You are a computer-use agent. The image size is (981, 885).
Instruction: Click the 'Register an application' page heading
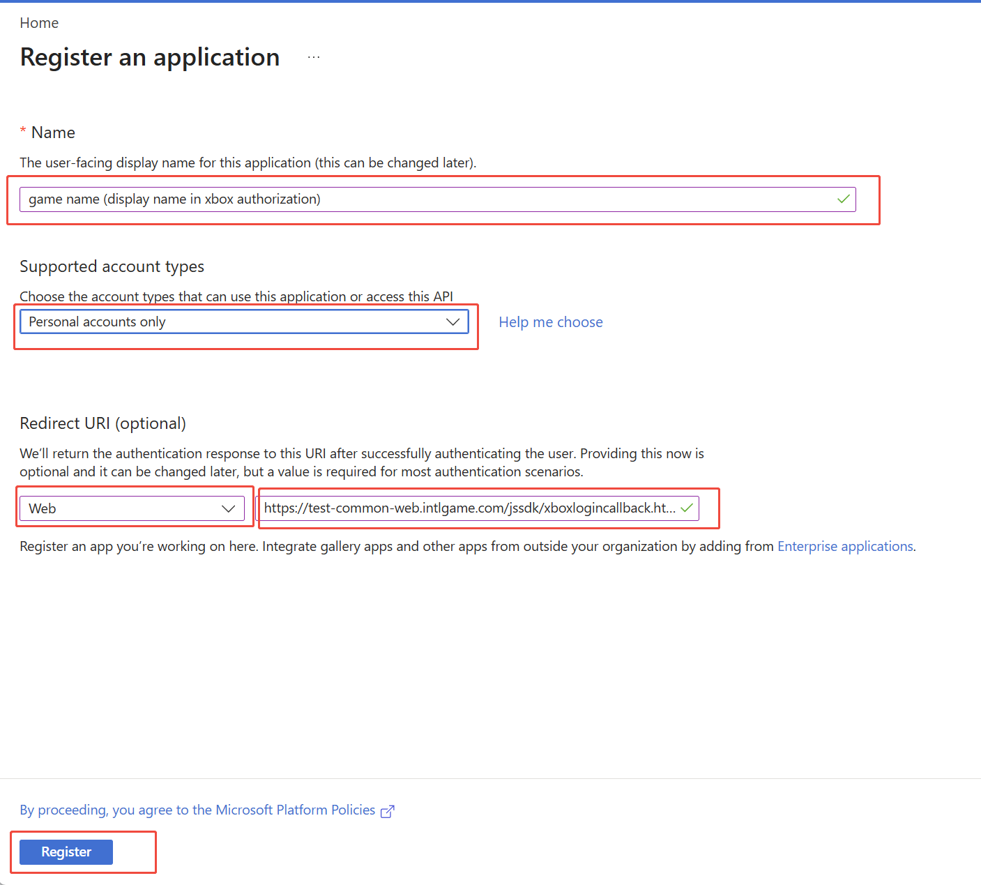coord(150,57)
